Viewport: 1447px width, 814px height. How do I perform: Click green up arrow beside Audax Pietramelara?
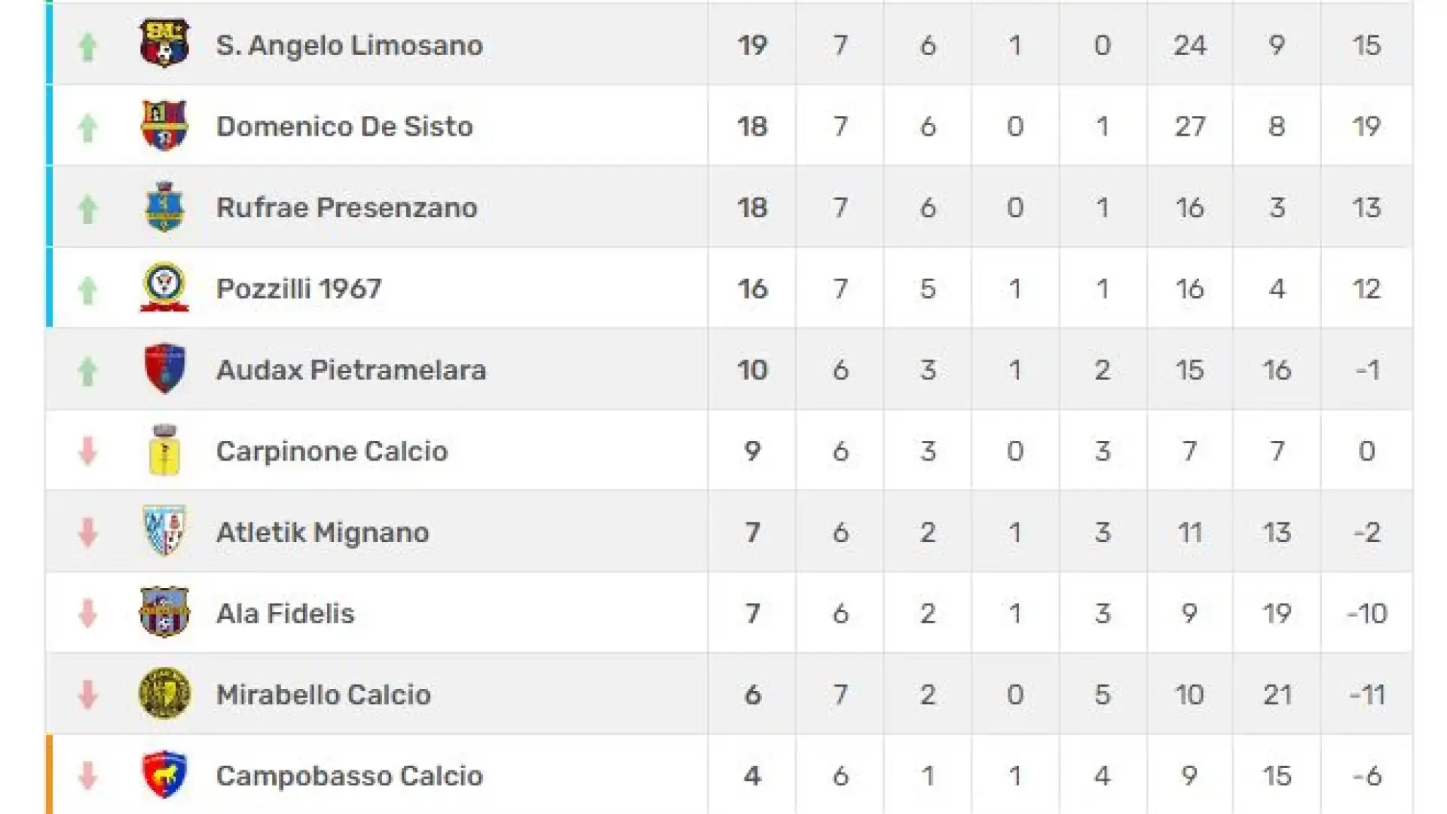tap(87, 371)
